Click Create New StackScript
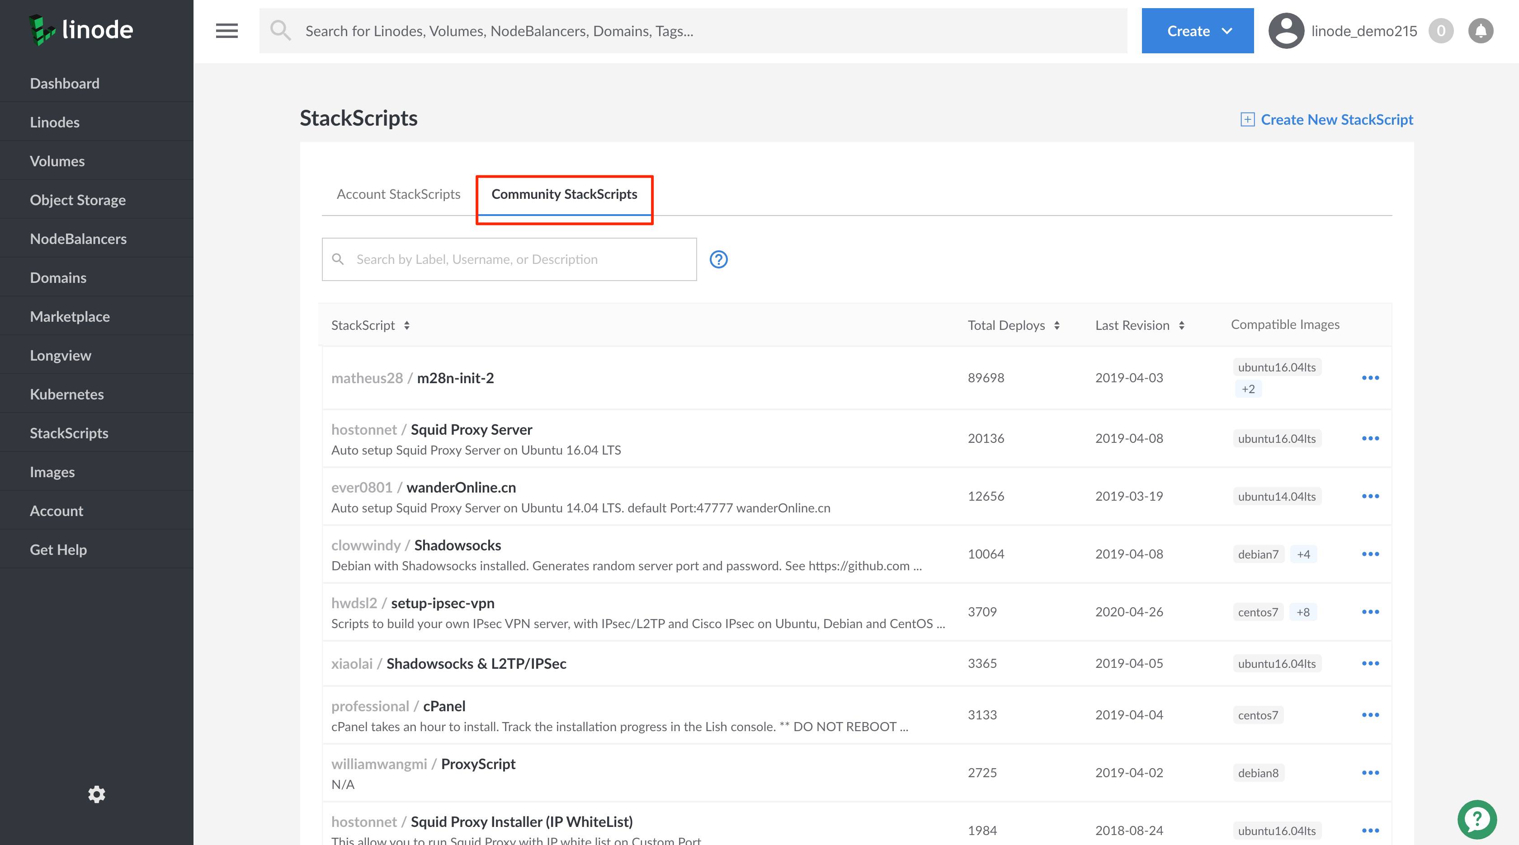Image resolution: width=1519 pixels, height=845 pixels. tap(1329, 119)
